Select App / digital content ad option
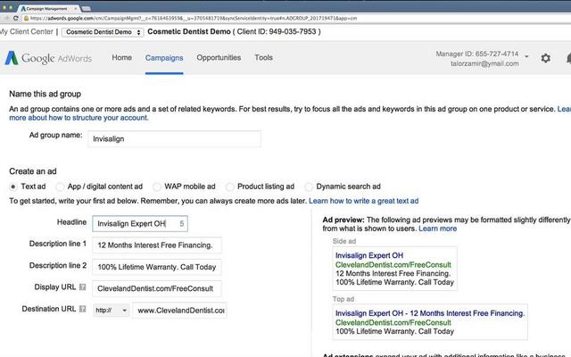571x357 pixels. pyautogui.click(x=60, y=187)
